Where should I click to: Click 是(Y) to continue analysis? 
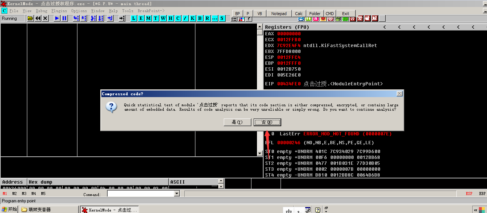pos(237,122)
